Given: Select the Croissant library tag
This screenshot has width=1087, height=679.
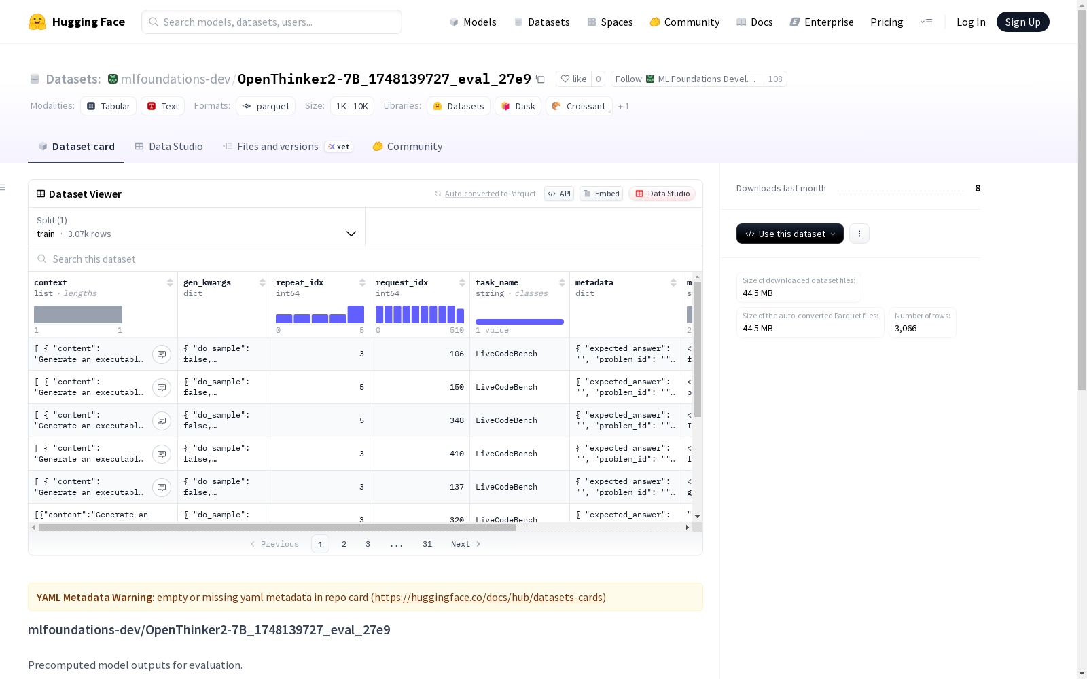Looking at the screenshot, I should [x=579, y=106].
